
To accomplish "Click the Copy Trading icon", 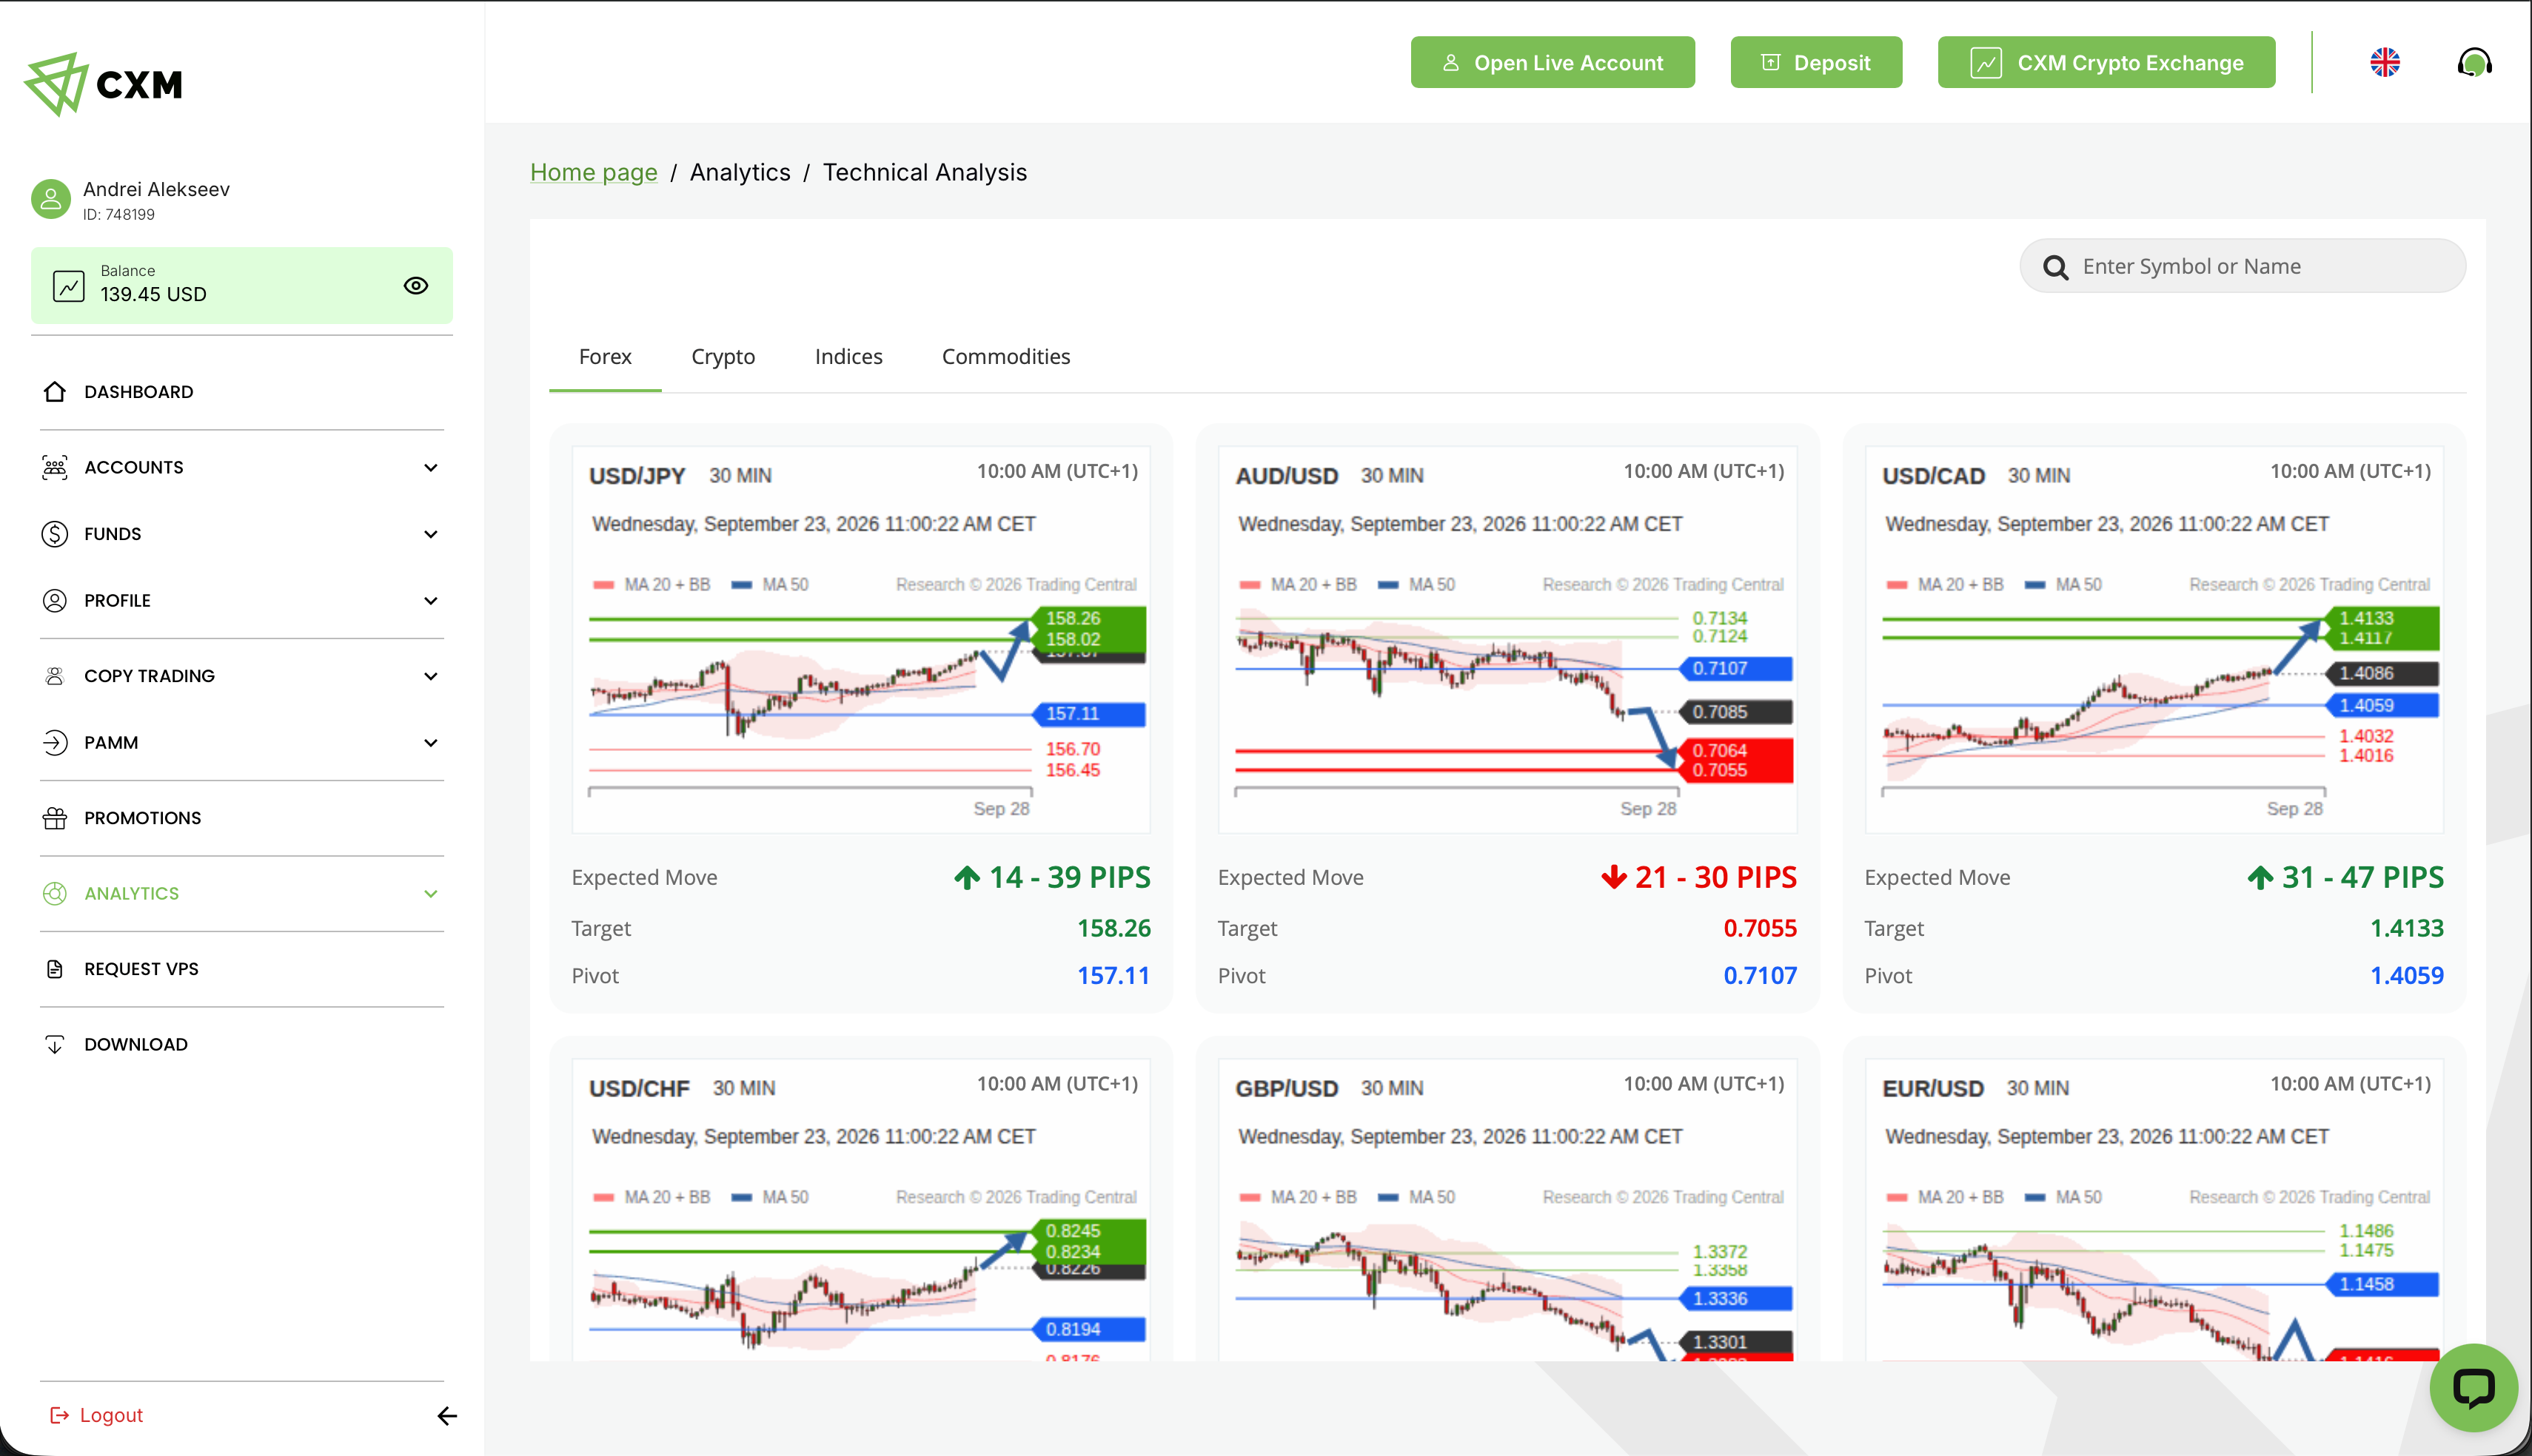I will click(55, 676).
